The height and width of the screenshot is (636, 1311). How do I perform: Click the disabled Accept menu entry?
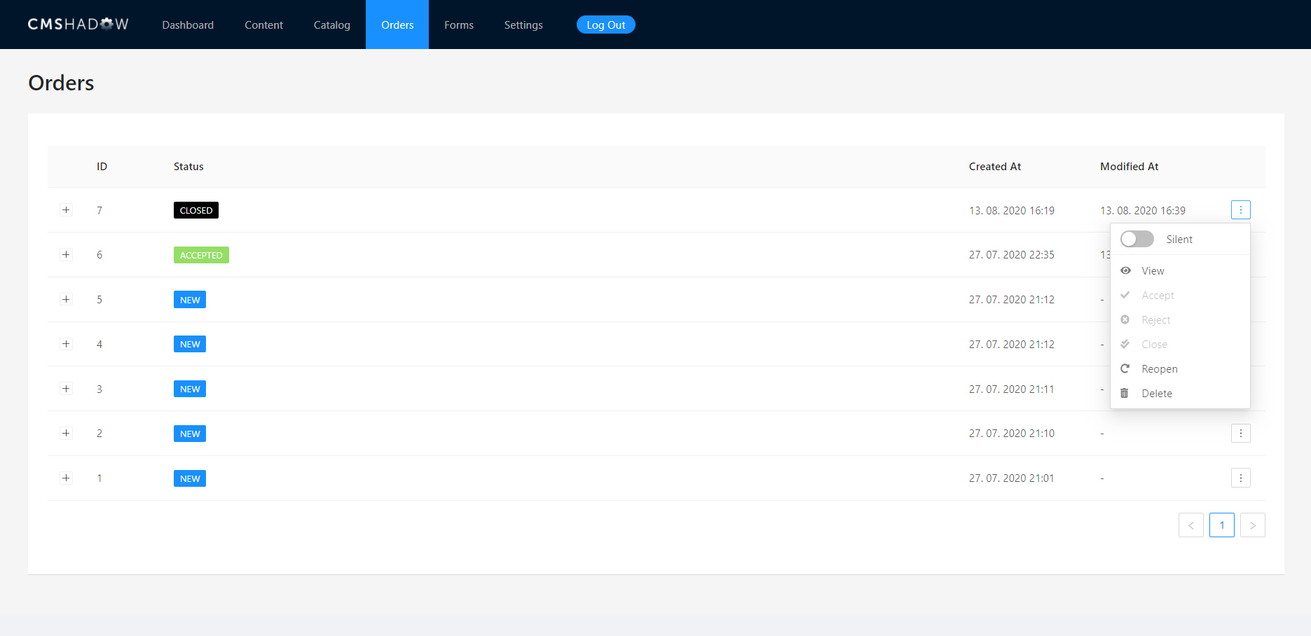[1180, 295]
